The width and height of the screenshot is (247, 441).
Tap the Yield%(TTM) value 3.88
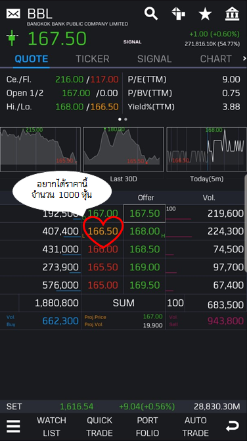(231, 107)
